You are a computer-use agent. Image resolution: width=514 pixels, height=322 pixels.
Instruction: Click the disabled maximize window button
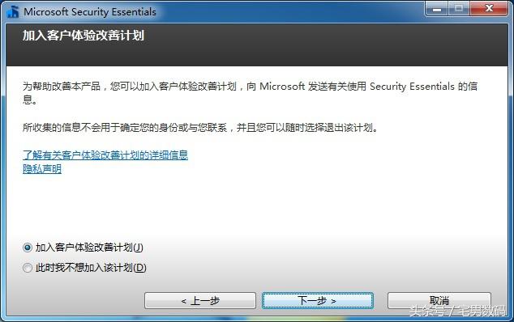tap(459, 9)
